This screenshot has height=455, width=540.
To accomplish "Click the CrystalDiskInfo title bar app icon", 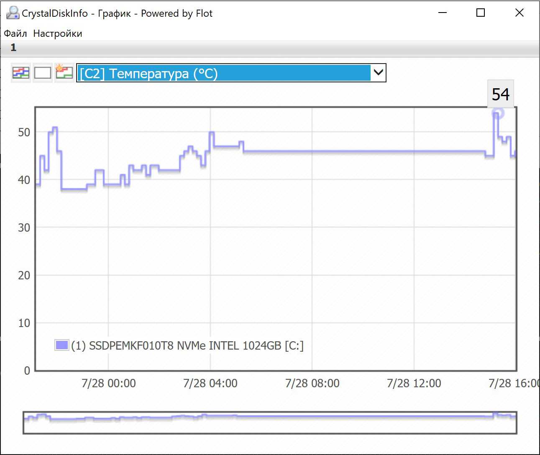I will pos(13,13).
